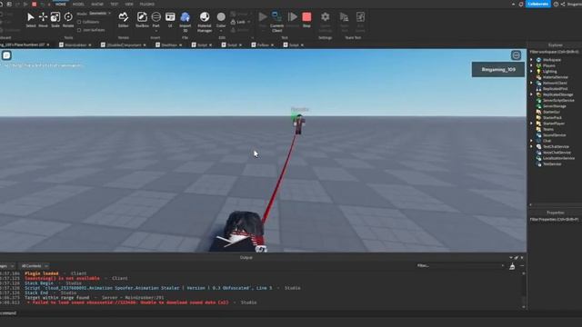
Task: Expand the Players node in Explorer
Action: [531, 65]
